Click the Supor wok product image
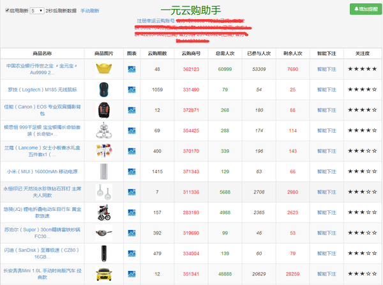 click(x=104, y=233)
